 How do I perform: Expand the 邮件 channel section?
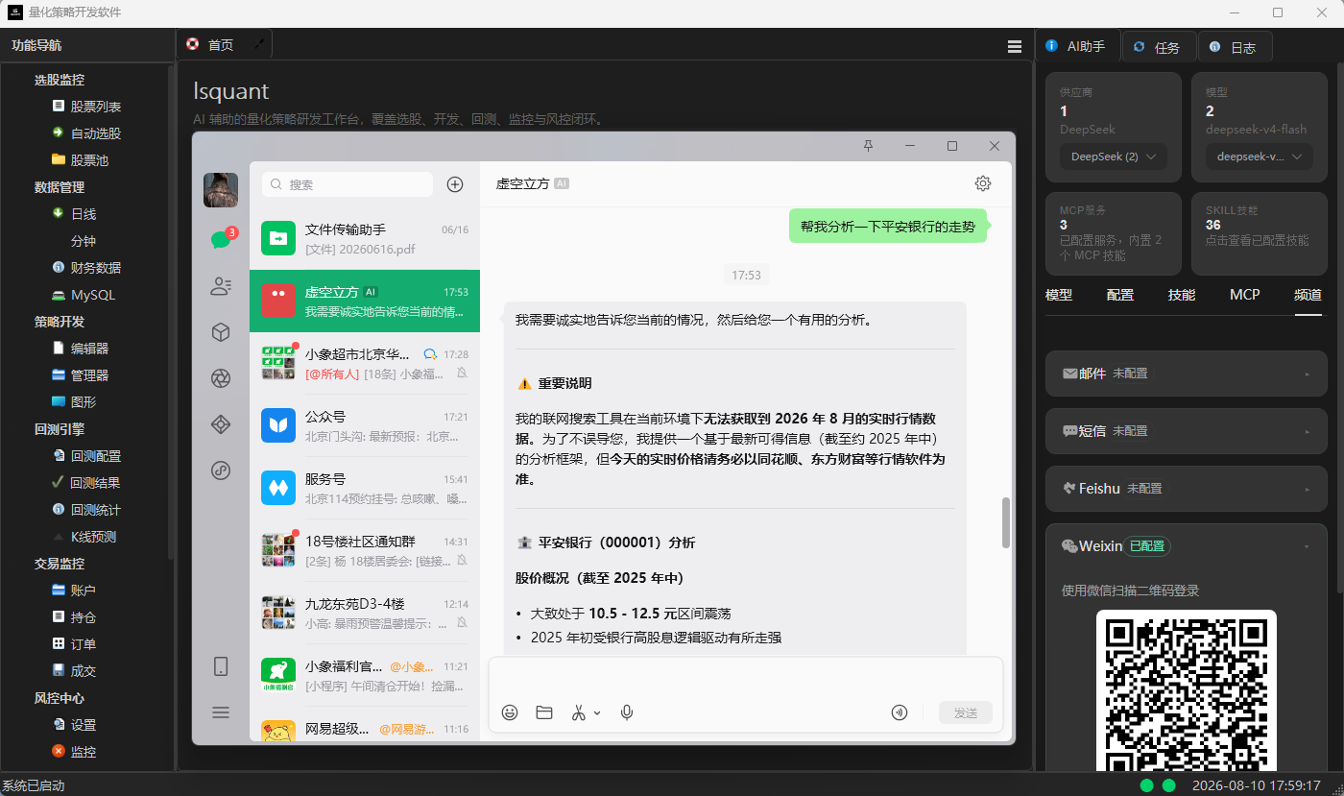(1187, 374)
